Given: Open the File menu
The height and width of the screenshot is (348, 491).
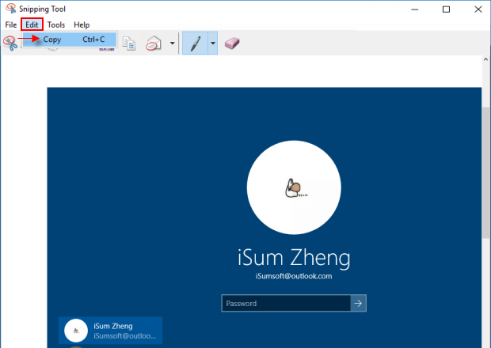Looking at the screenshot, I should pos(11,25).
